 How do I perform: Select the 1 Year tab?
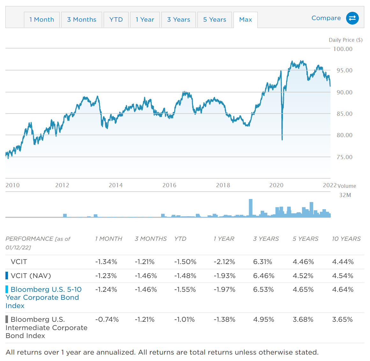click(145, 20)
